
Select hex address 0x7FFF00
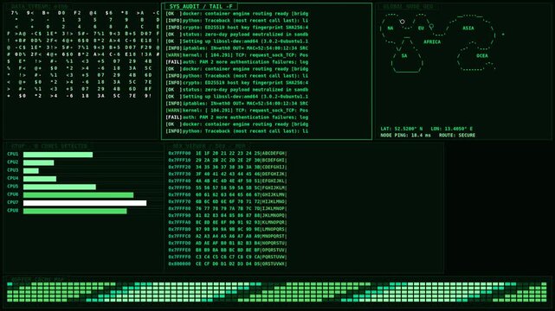179,153
